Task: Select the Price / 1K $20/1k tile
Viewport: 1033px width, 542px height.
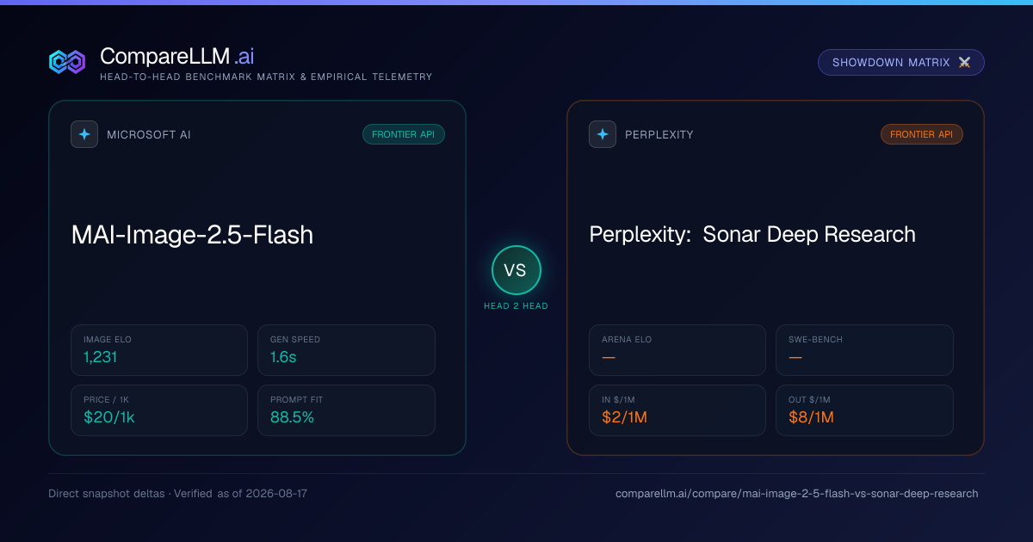Action: pos(159,410)
